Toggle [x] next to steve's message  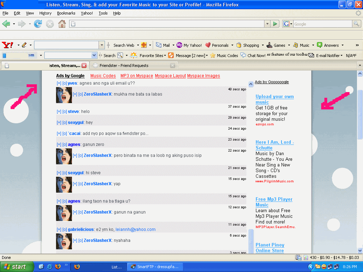[59, 112]
